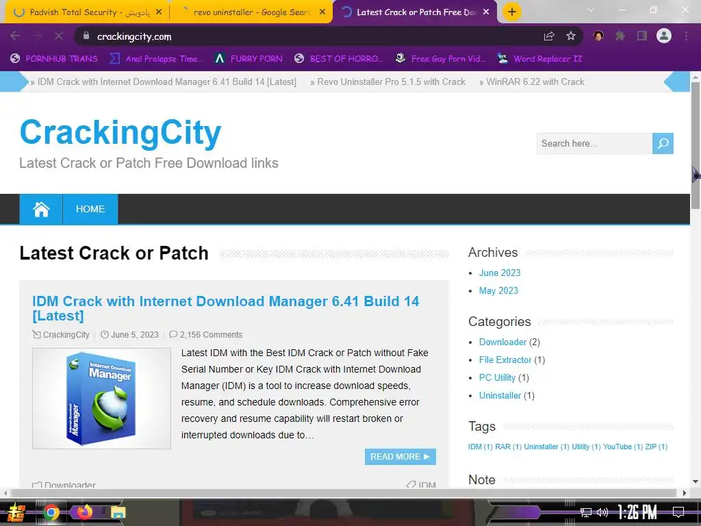Click the scroll down arrow of the vertical scrollbar

[696, 481]
